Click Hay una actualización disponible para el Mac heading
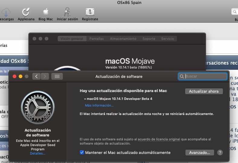 pyautogui.click(x=123, y=91)
